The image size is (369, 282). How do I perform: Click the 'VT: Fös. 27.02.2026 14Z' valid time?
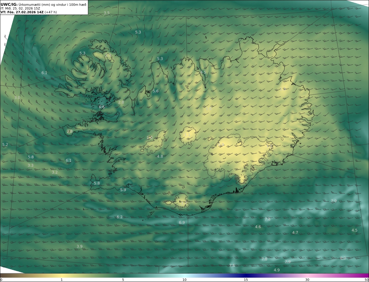click(x=22, y=12)
